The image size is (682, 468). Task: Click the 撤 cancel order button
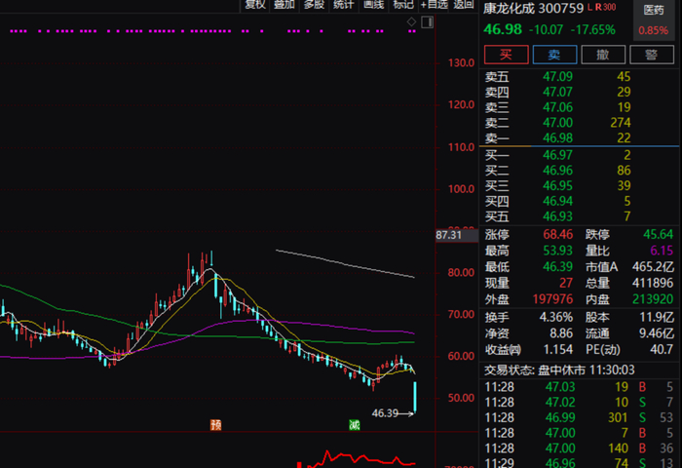coord(603,55)
